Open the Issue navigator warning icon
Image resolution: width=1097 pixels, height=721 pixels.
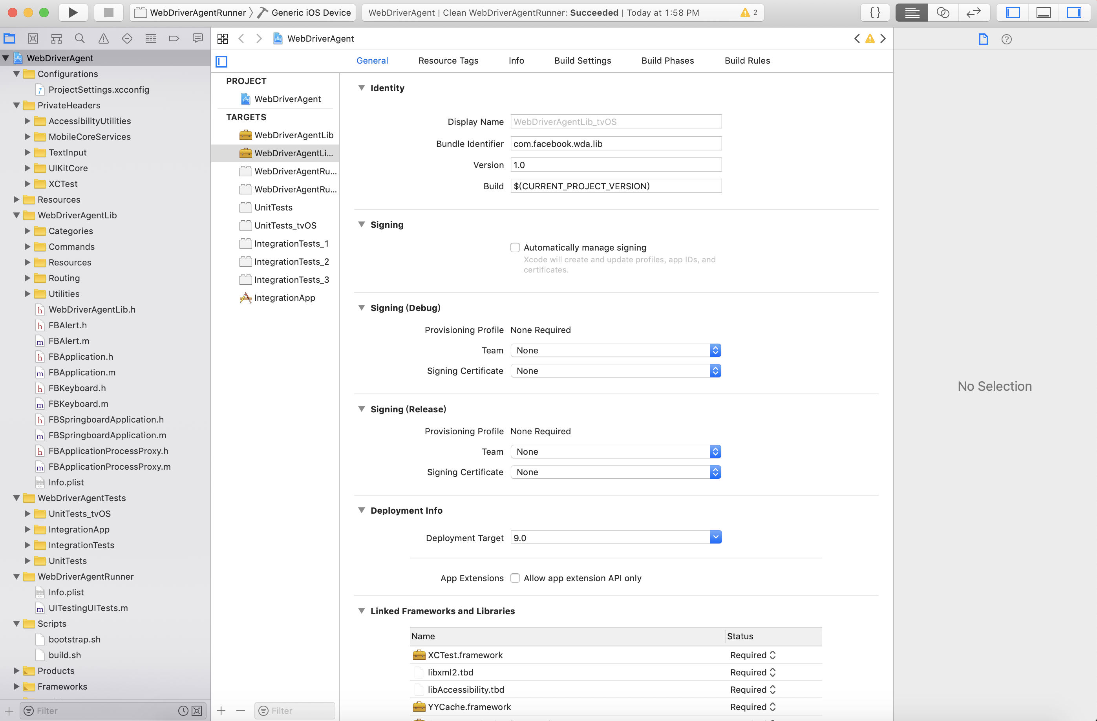click(x=103, y=39)
